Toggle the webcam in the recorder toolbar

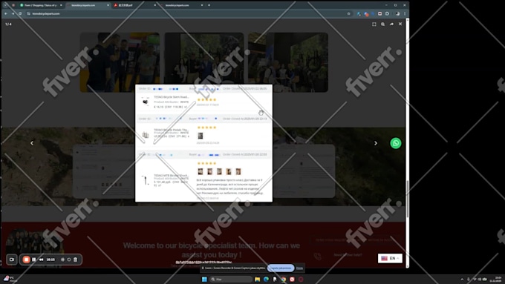click(12, 260)
